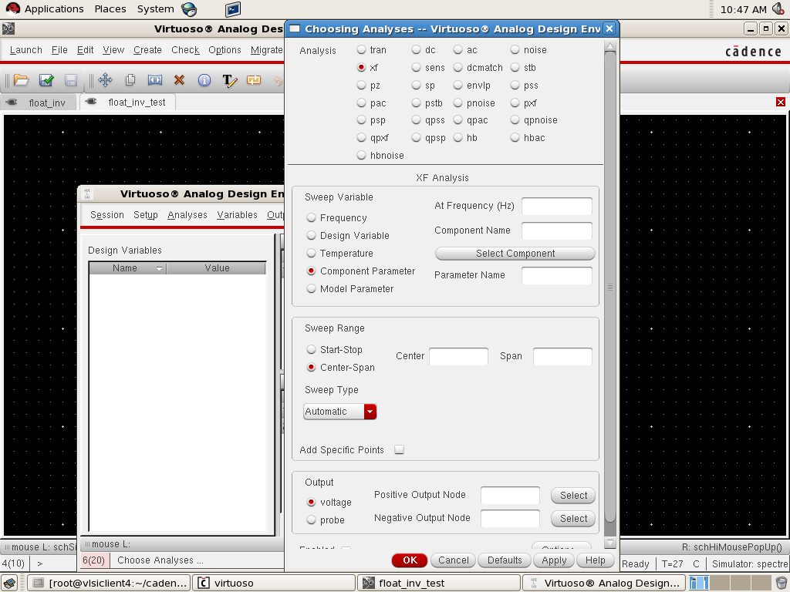Click the Copy tool icon
Screen dimensions: 790x592
(130, 80)
